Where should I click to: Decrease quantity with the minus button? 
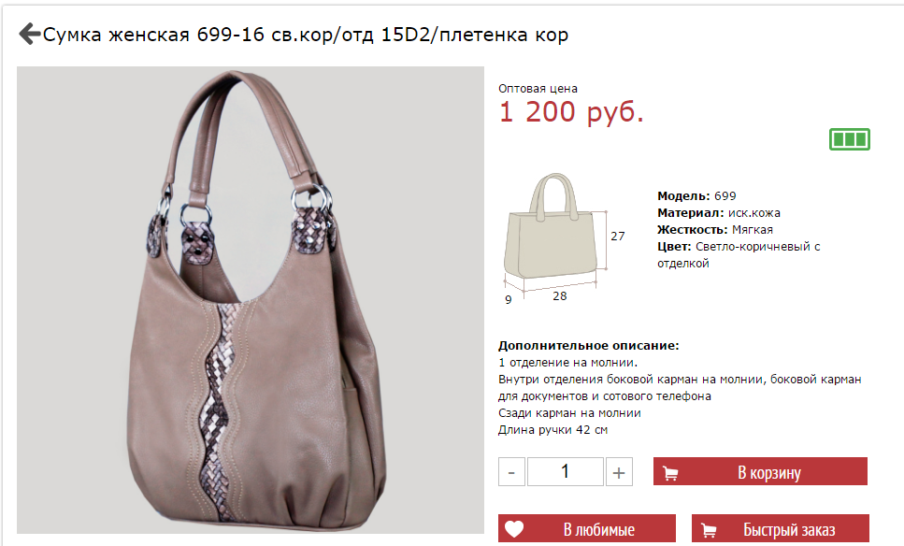click(x=511, y=471)
